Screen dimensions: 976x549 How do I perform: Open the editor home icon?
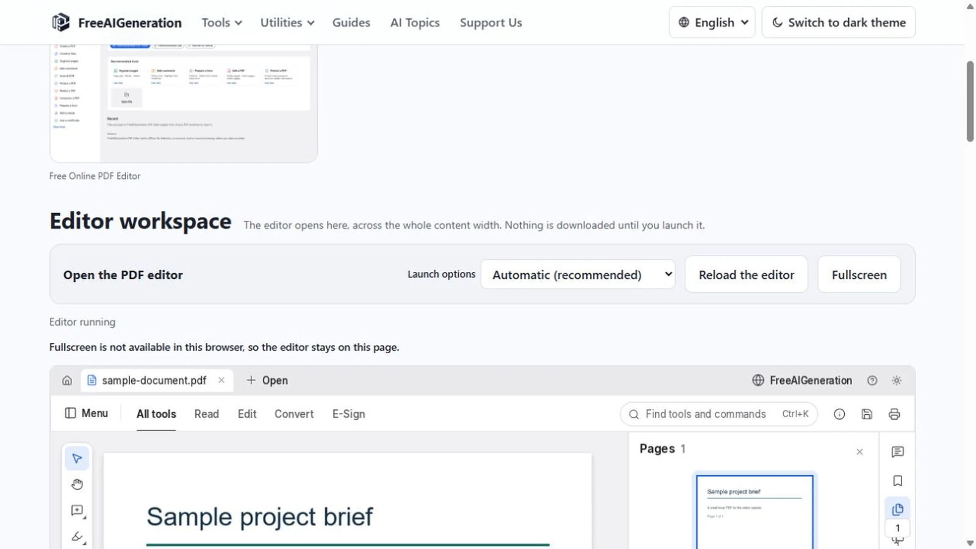[x=67, y=381]
